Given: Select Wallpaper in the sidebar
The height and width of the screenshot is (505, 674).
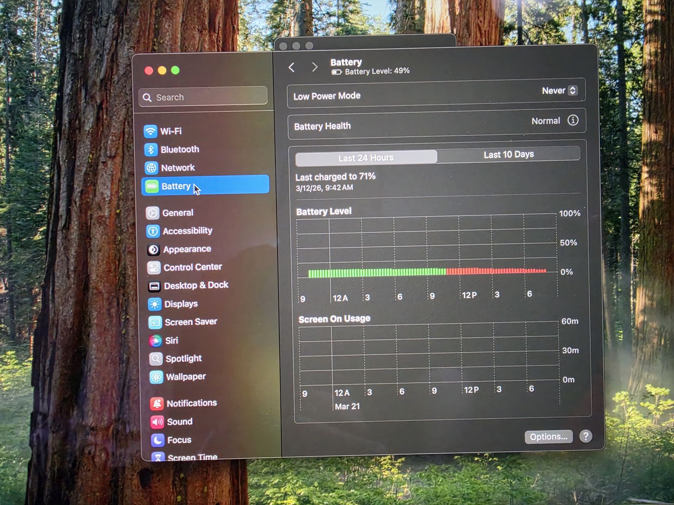Looking at the screenshot, I should (x=186, y=377).
